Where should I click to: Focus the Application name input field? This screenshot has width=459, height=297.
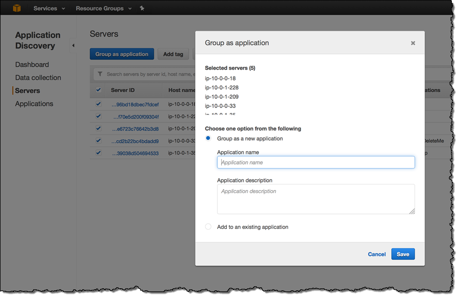click(316, 163)
